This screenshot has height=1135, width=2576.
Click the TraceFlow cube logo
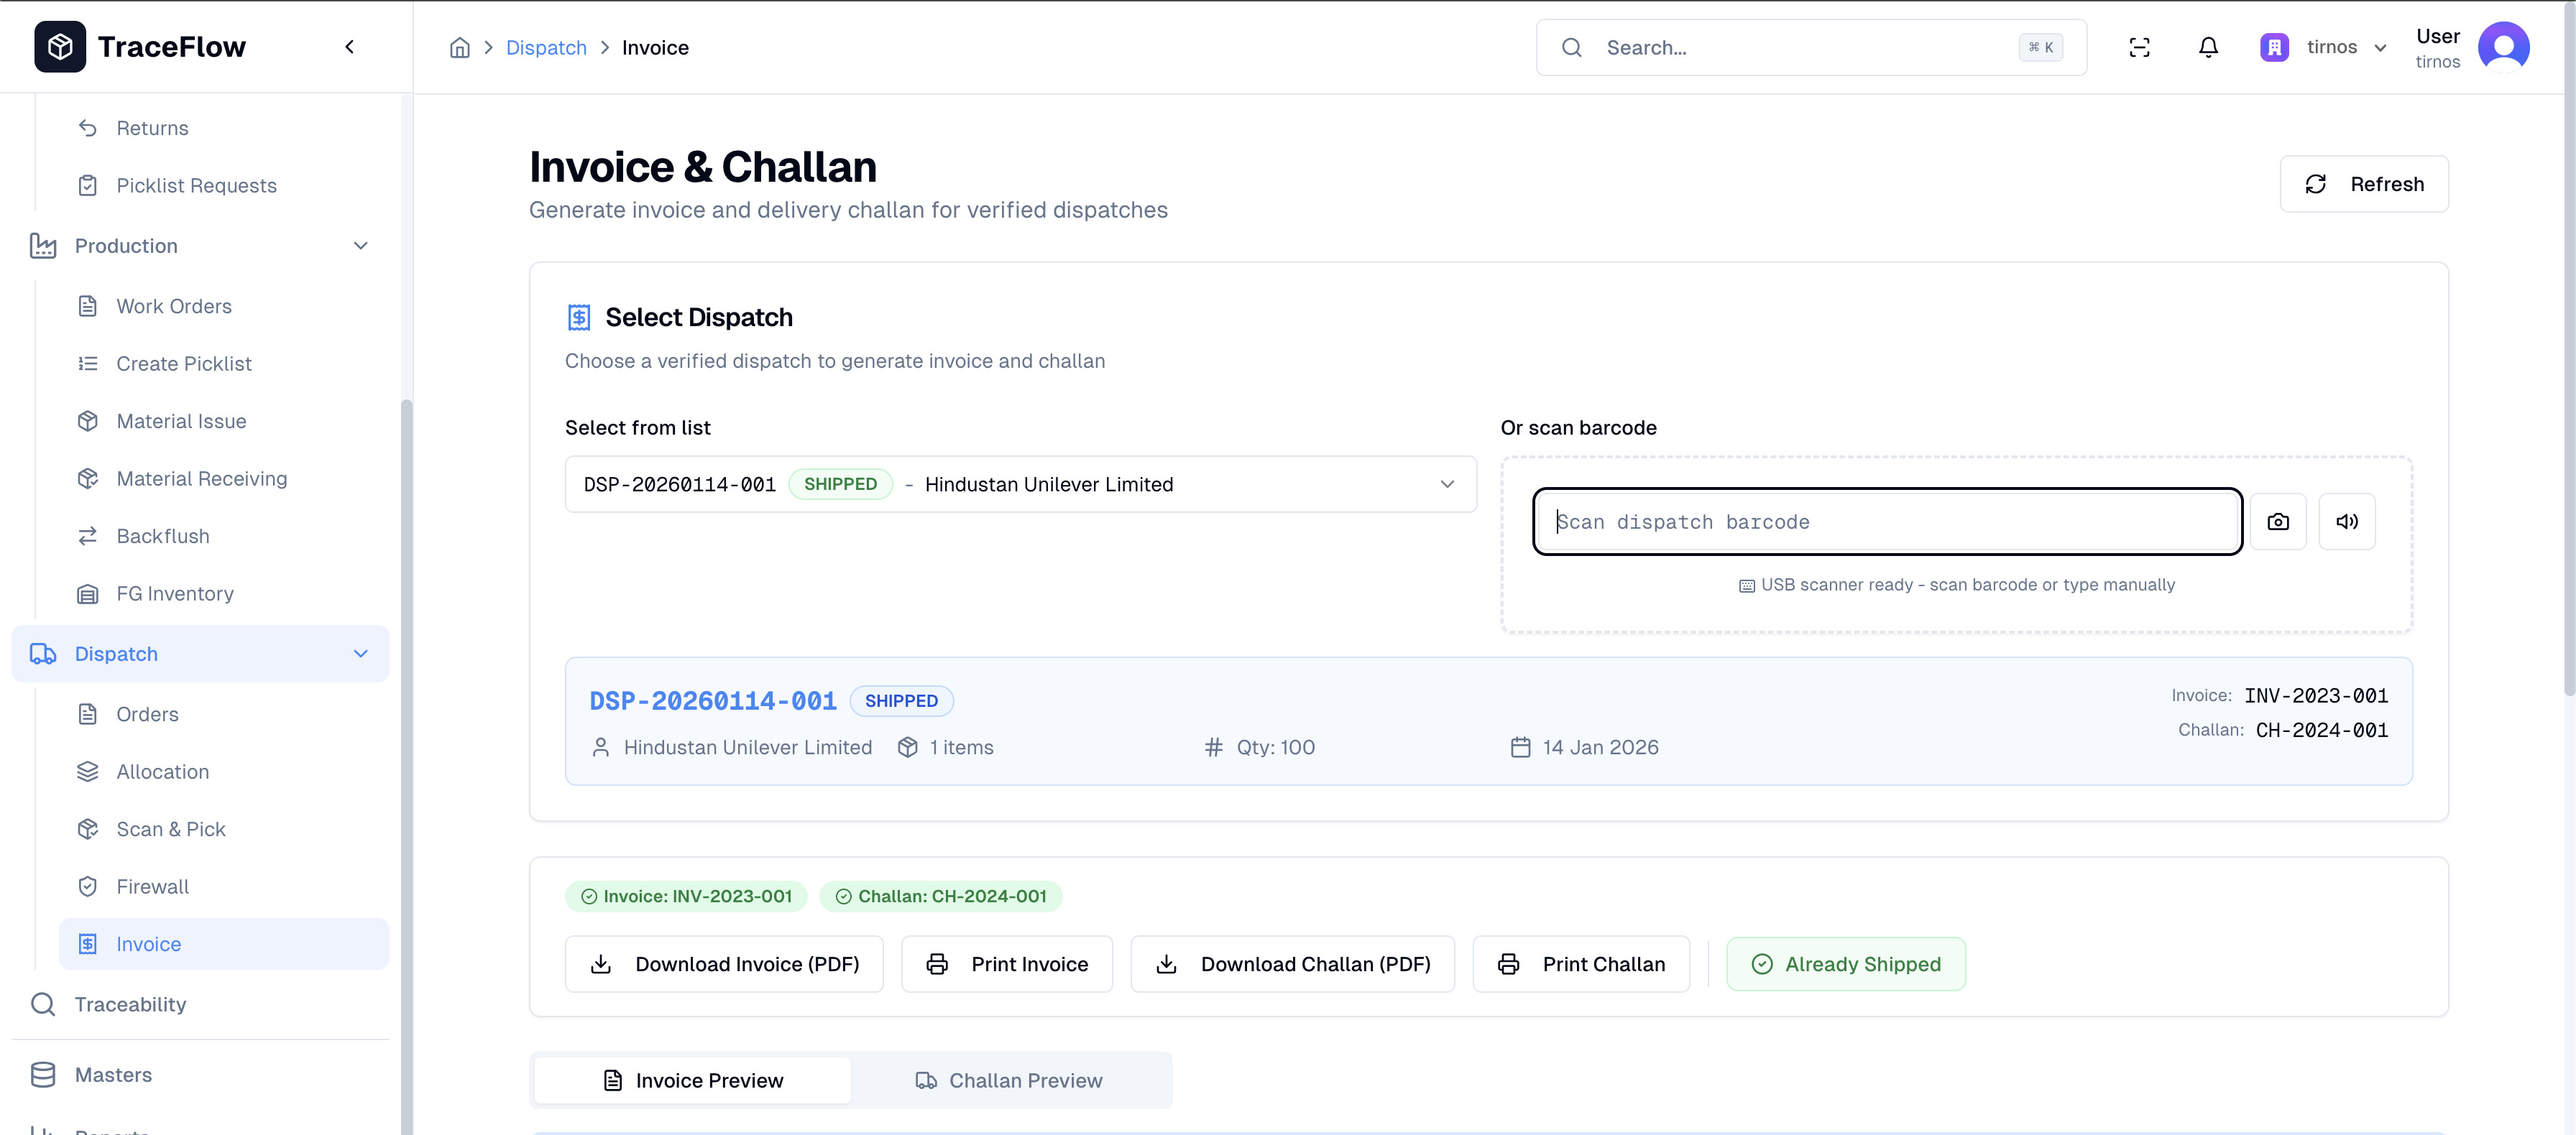[60, 47]
